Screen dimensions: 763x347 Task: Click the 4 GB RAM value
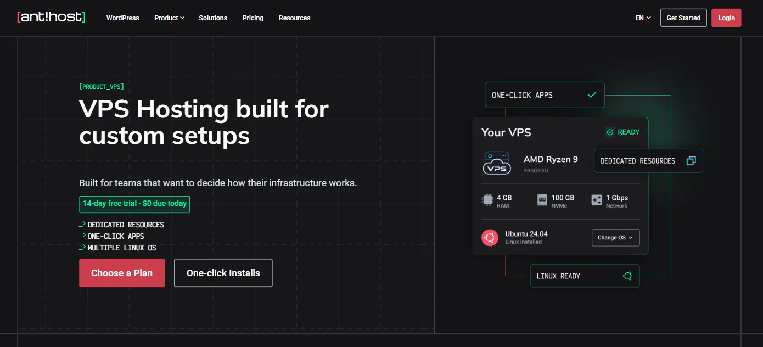click(504, 198)
